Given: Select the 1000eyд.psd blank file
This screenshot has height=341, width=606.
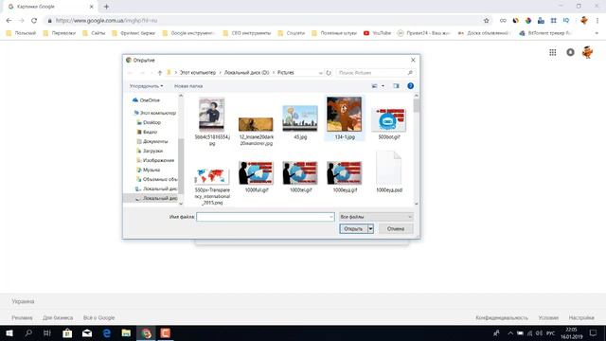Looking at the screenshot, I should pyautogui.click(x=388, y=172).
